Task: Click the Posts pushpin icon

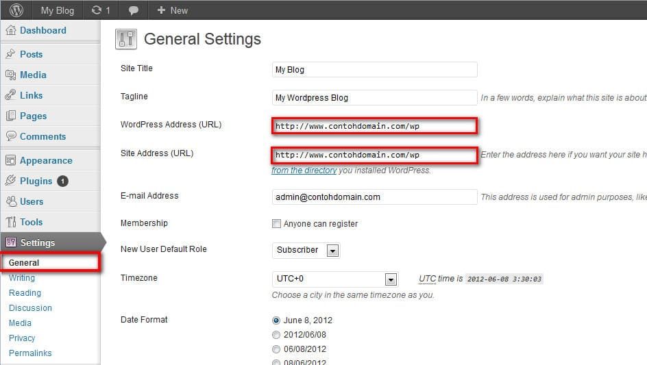Action: (x=11, y=54)
